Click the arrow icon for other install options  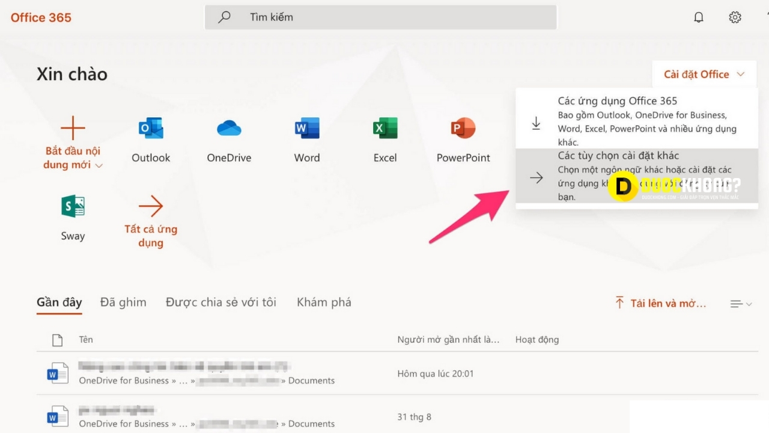(x=536, y=177)
